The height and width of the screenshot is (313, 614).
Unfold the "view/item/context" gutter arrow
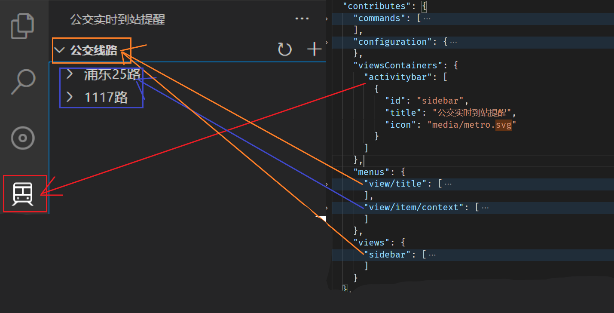tap(327, 208)
